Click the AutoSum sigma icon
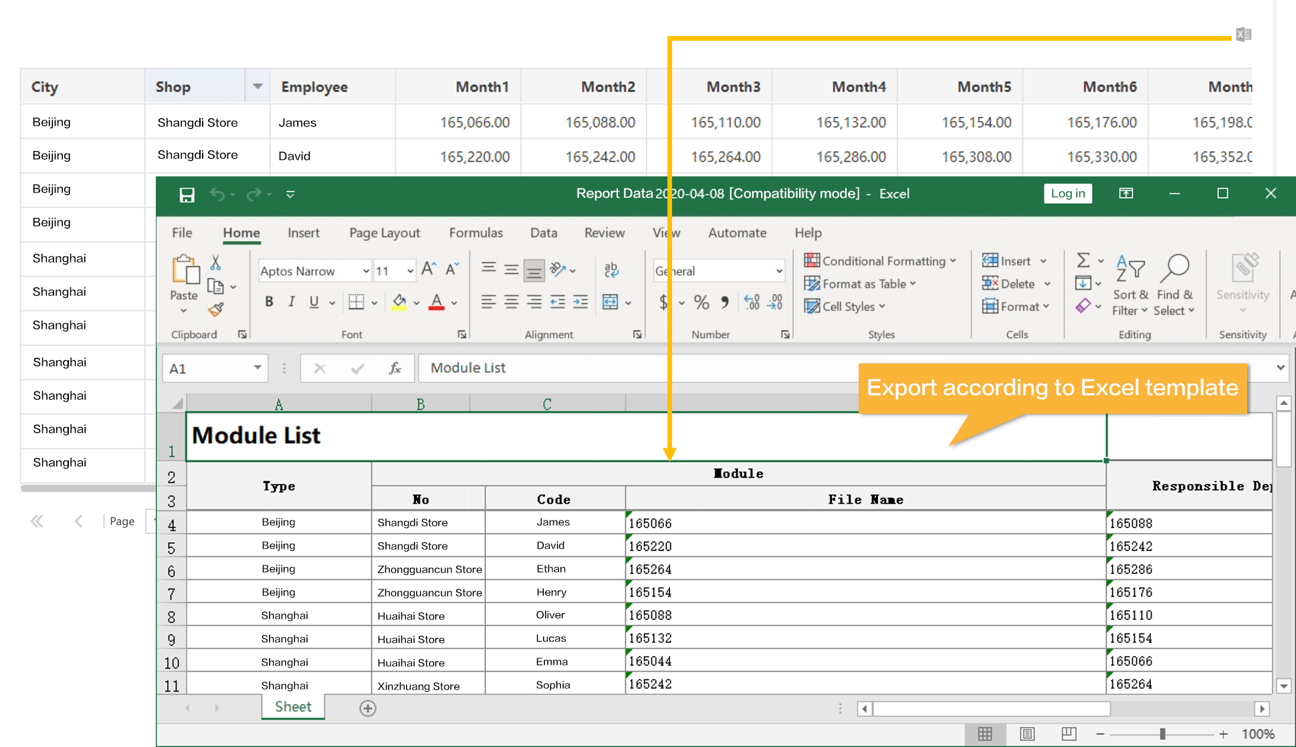This screenshot has width=1296, height=747. coord(1083,261)
